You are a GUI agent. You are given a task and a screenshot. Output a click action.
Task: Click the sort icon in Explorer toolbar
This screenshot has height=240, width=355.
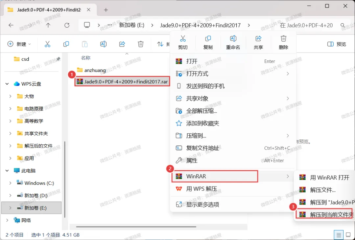tap(160, 44)
